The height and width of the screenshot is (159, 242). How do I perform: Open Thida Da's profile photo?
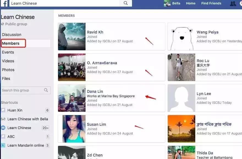(x=181, y=152)
